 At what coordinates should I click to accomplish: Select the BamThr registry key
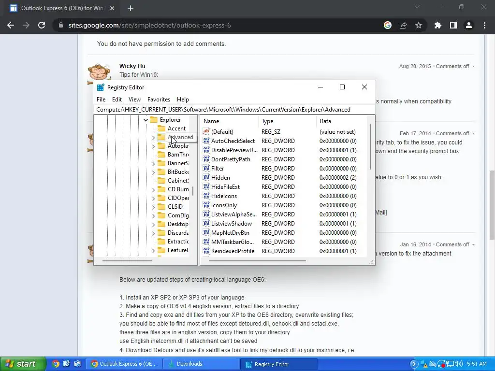click(x=178, y=154)
